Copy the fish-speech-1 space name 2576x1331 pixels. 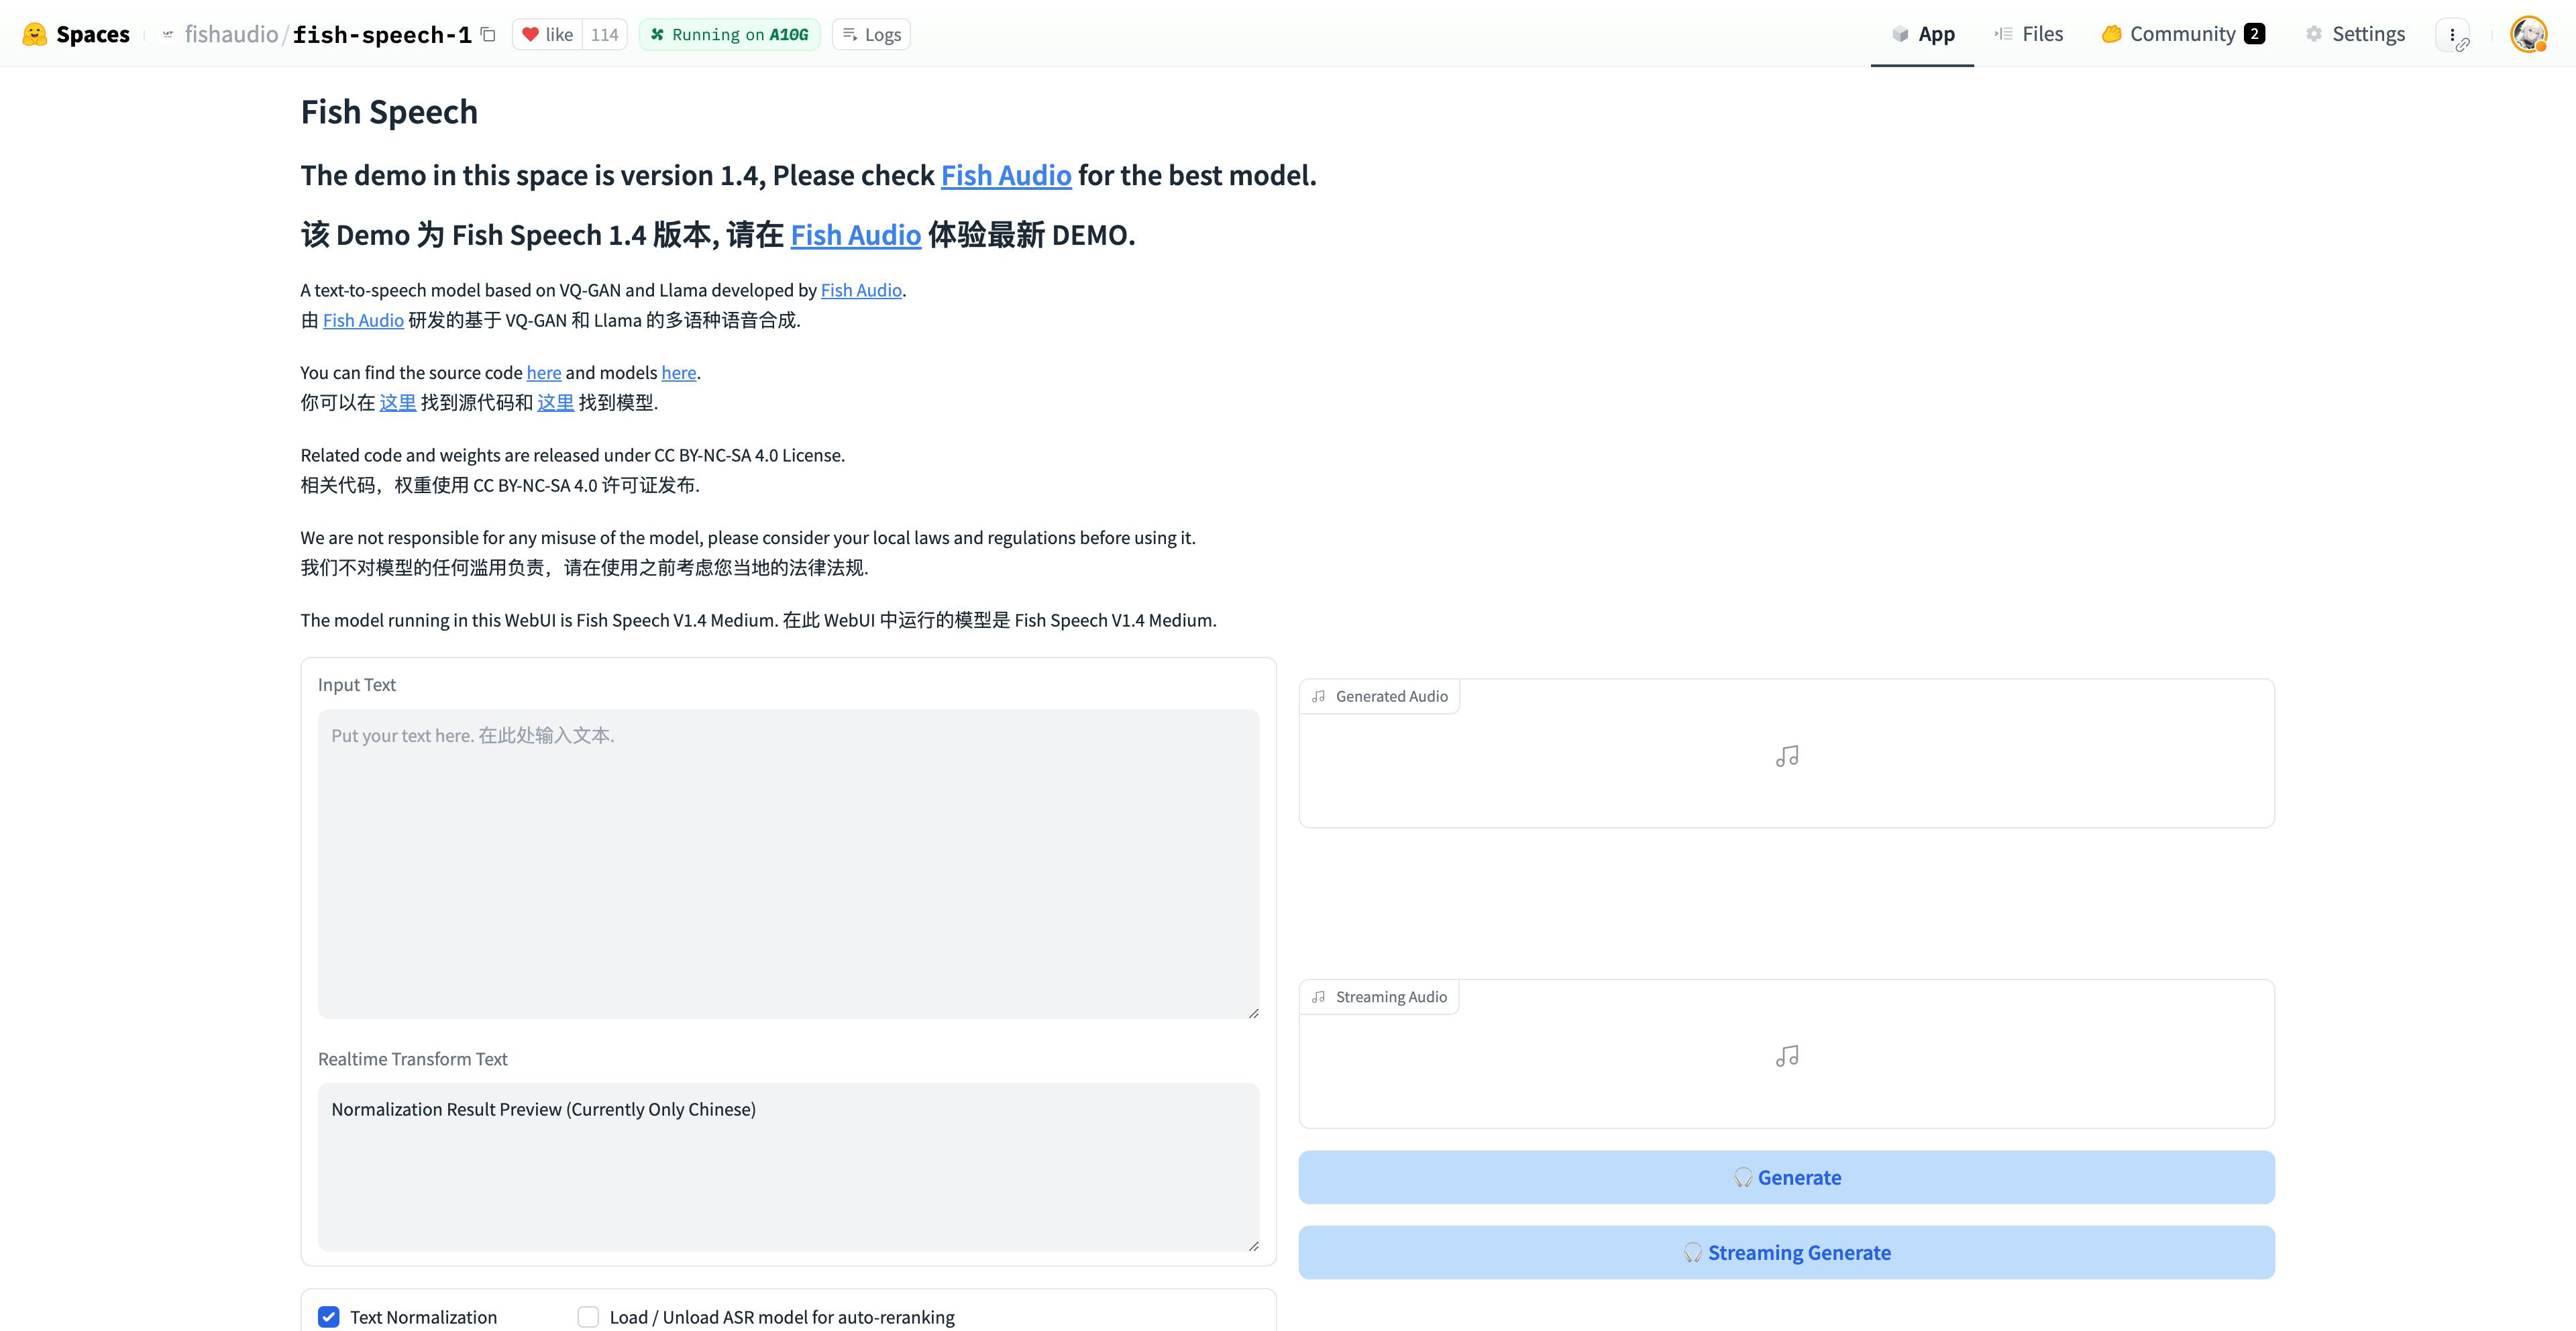click(x=488, y=34)
